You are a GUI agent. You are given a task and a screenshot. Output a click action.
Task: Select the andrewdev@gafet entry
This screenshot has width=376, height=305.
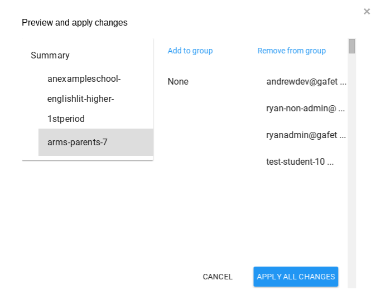tap(302, 82)
